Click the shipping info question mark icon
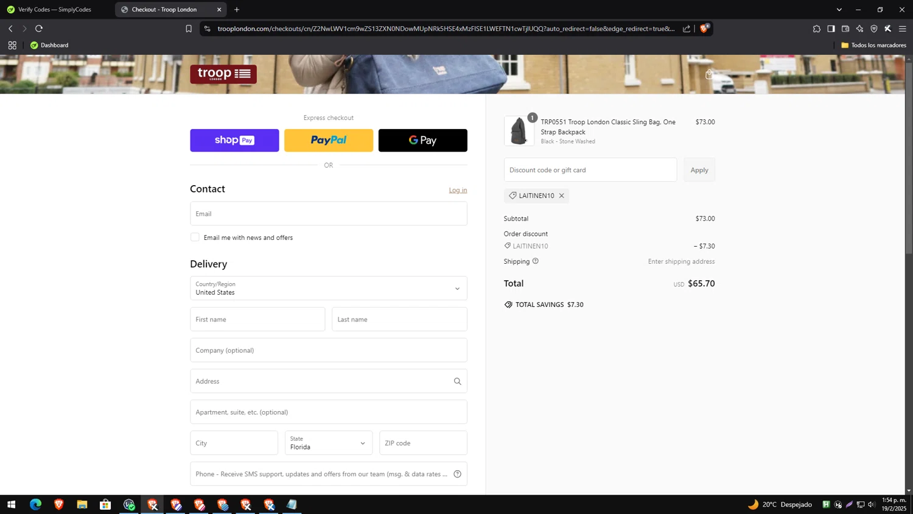The height and width of the screenshot is (514, 913). (x=536, y=261)
